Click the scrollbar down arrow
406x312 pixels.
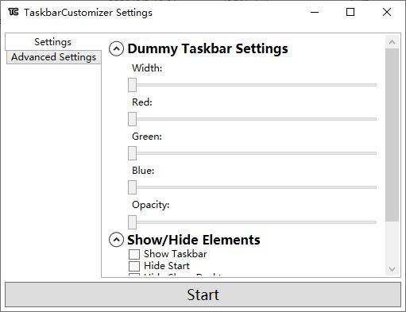[392, 269]
